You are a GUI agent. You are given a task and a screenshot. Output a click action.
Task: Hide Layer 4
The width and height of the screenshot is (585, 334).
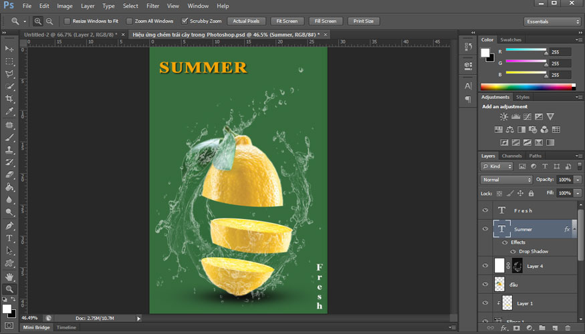tap(485, 266)
